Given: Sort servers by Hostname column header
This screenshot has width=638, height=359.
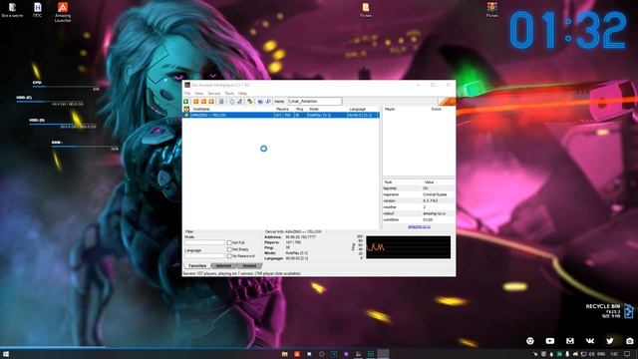Looking at the screenshot, I should click(232, 109).
